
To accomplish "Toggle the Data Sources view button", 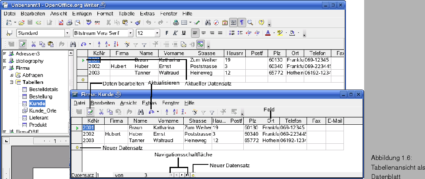I will [233, 23].
